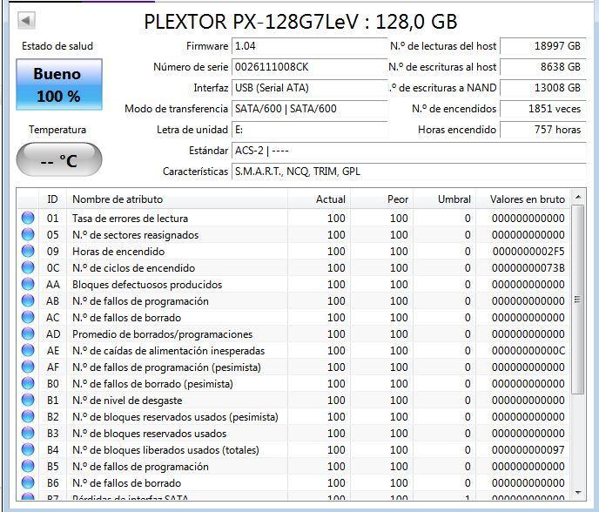Select 'N.º de sectores reasignados' attribute name
599x512 pixels.
point(136,234)
